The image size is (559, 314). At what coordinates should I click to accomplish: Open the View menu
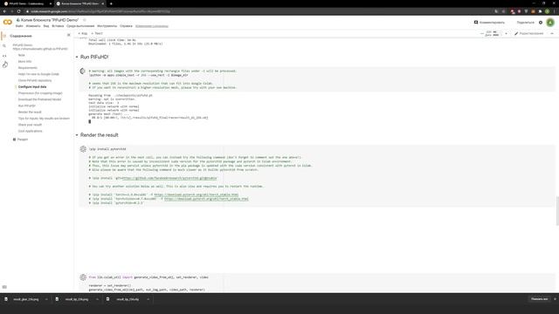(x=46, y=26)
